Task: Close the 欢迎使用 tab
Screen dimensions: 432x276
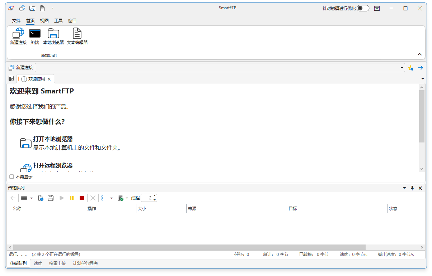Action: pyautogui.click(x=49, y=79)
